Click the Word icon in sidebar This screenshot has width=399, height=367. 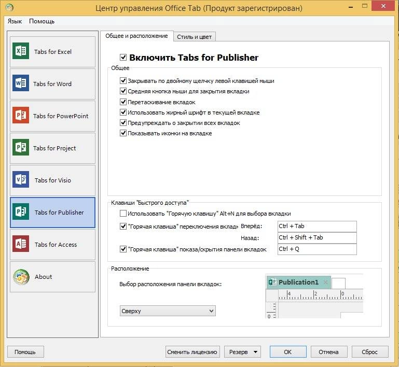point(21,83)
